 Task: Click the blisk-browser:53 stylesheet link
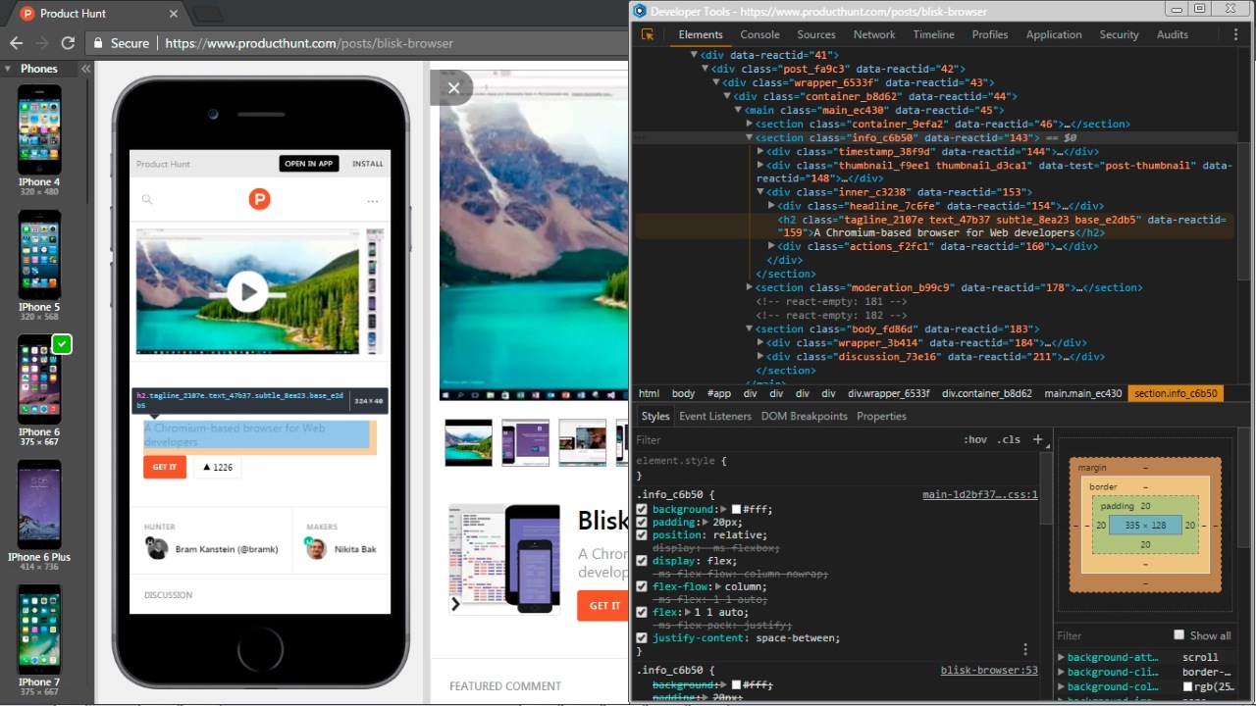988,670
